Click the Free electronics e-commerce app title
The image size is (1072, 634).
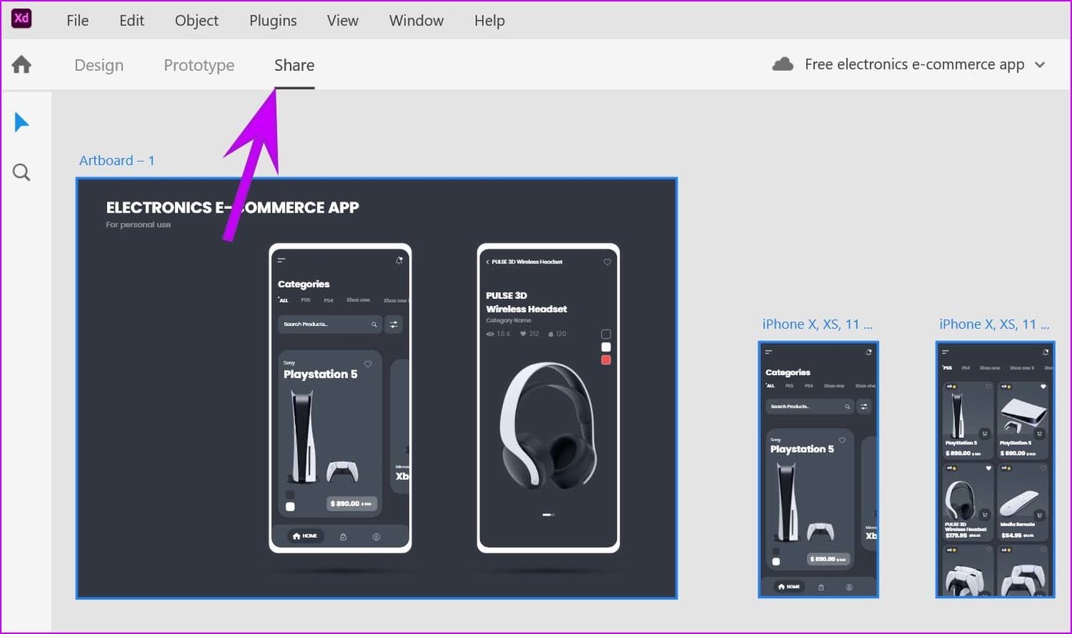point(914,65)
